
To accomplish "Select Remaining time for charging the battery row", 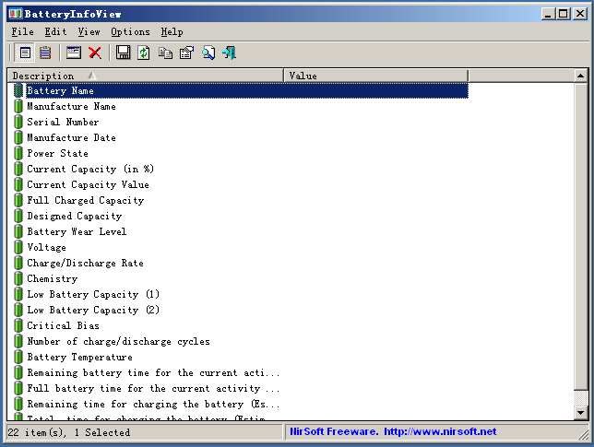I will [241, 405].
